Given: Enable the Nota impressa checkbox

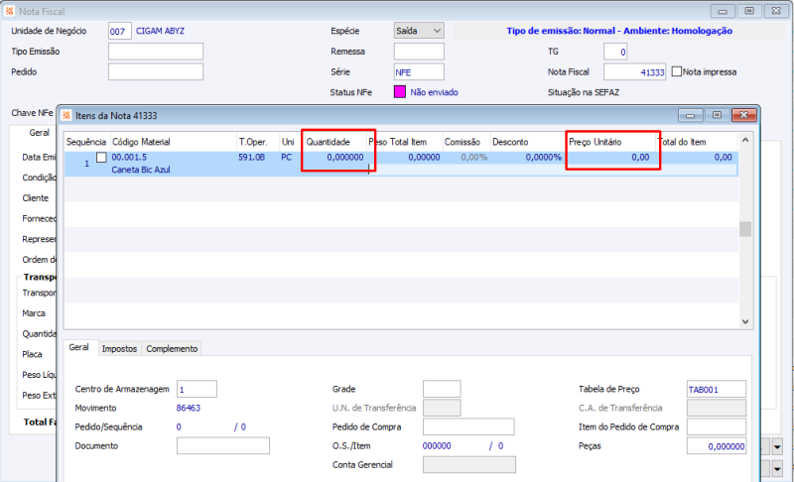Looking at the screenshot, I should coord(677,71).
